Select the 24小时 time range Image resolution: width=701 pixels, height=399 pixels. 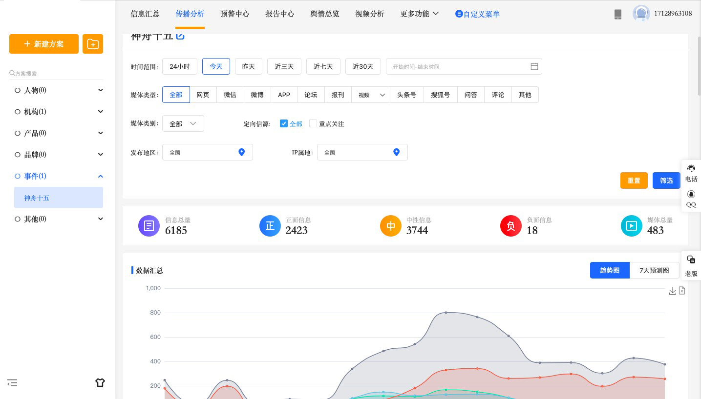180,66
